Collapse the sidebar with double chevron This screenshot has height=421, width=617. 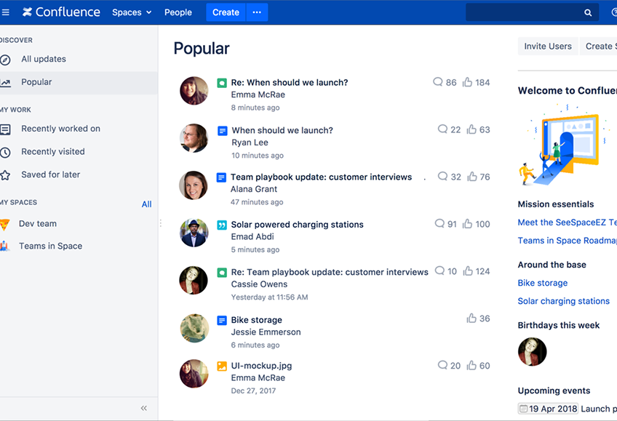tap(144, 408)
